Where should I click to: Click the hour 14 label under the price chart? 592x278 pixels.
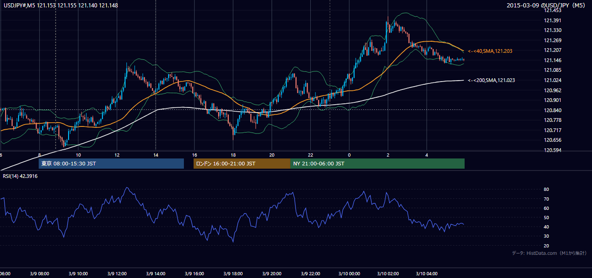[x=156, y=155]
